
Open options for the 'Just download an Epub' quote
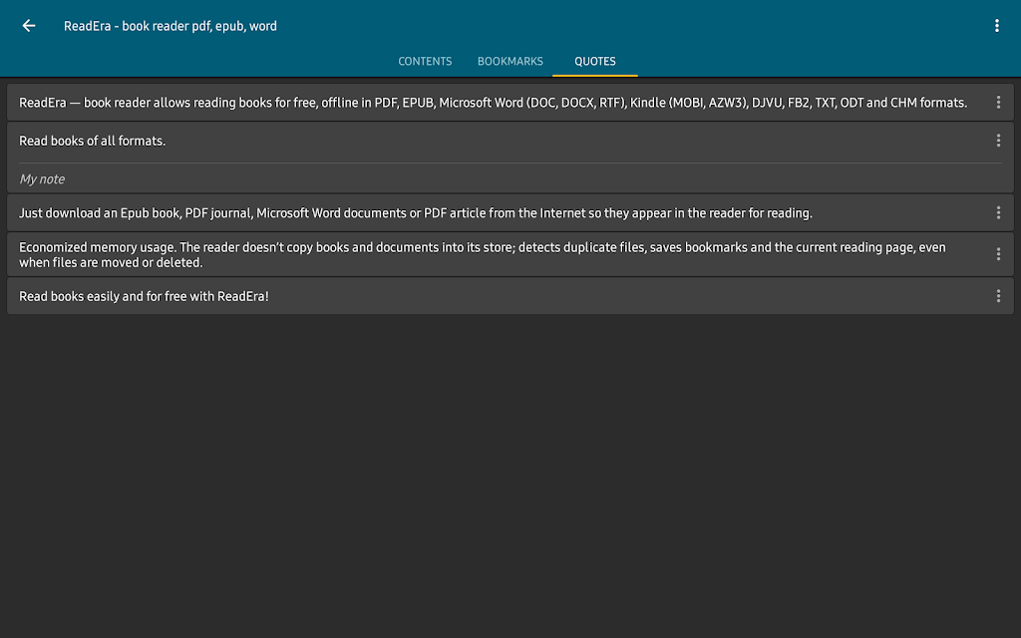pyautogui.click(x=998, y=212)
